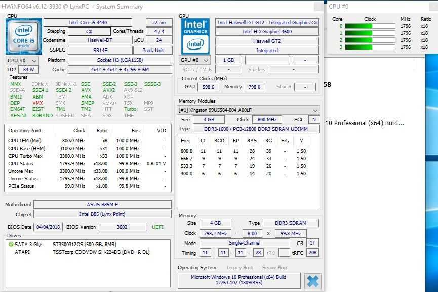Click the memory module size 4 GB field

pos(209,120)
